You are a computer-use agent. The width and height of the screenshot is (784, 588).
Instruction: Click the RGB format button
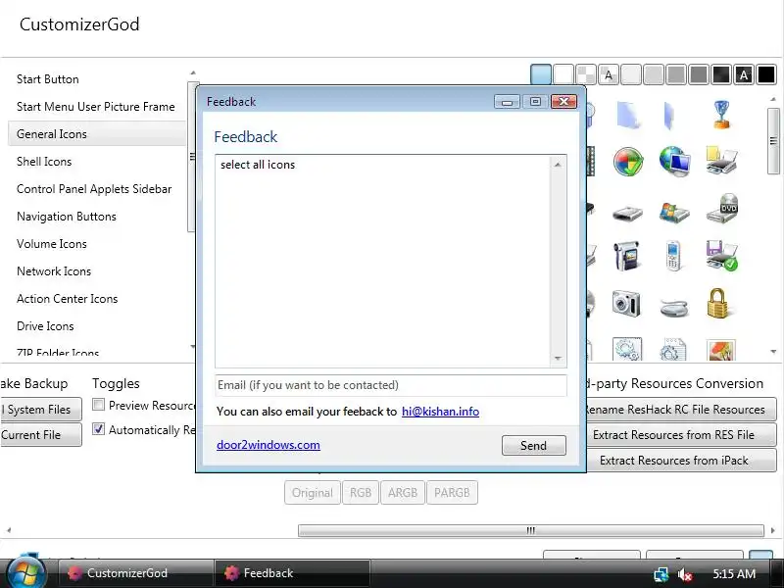[361, 493]
